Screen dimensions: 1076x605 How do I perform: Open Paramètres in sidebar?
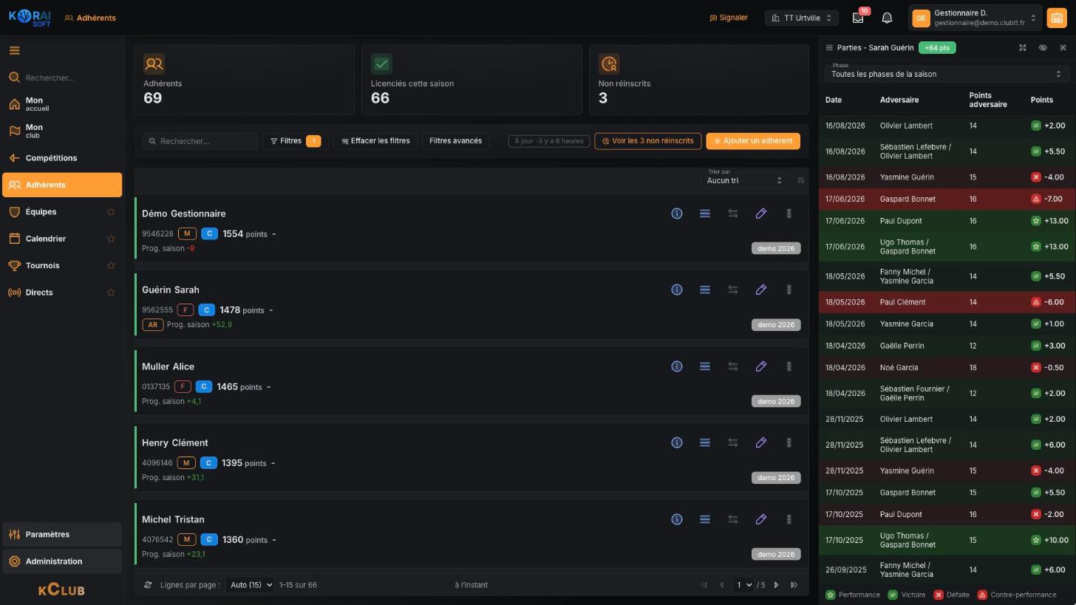click(62, 534)
